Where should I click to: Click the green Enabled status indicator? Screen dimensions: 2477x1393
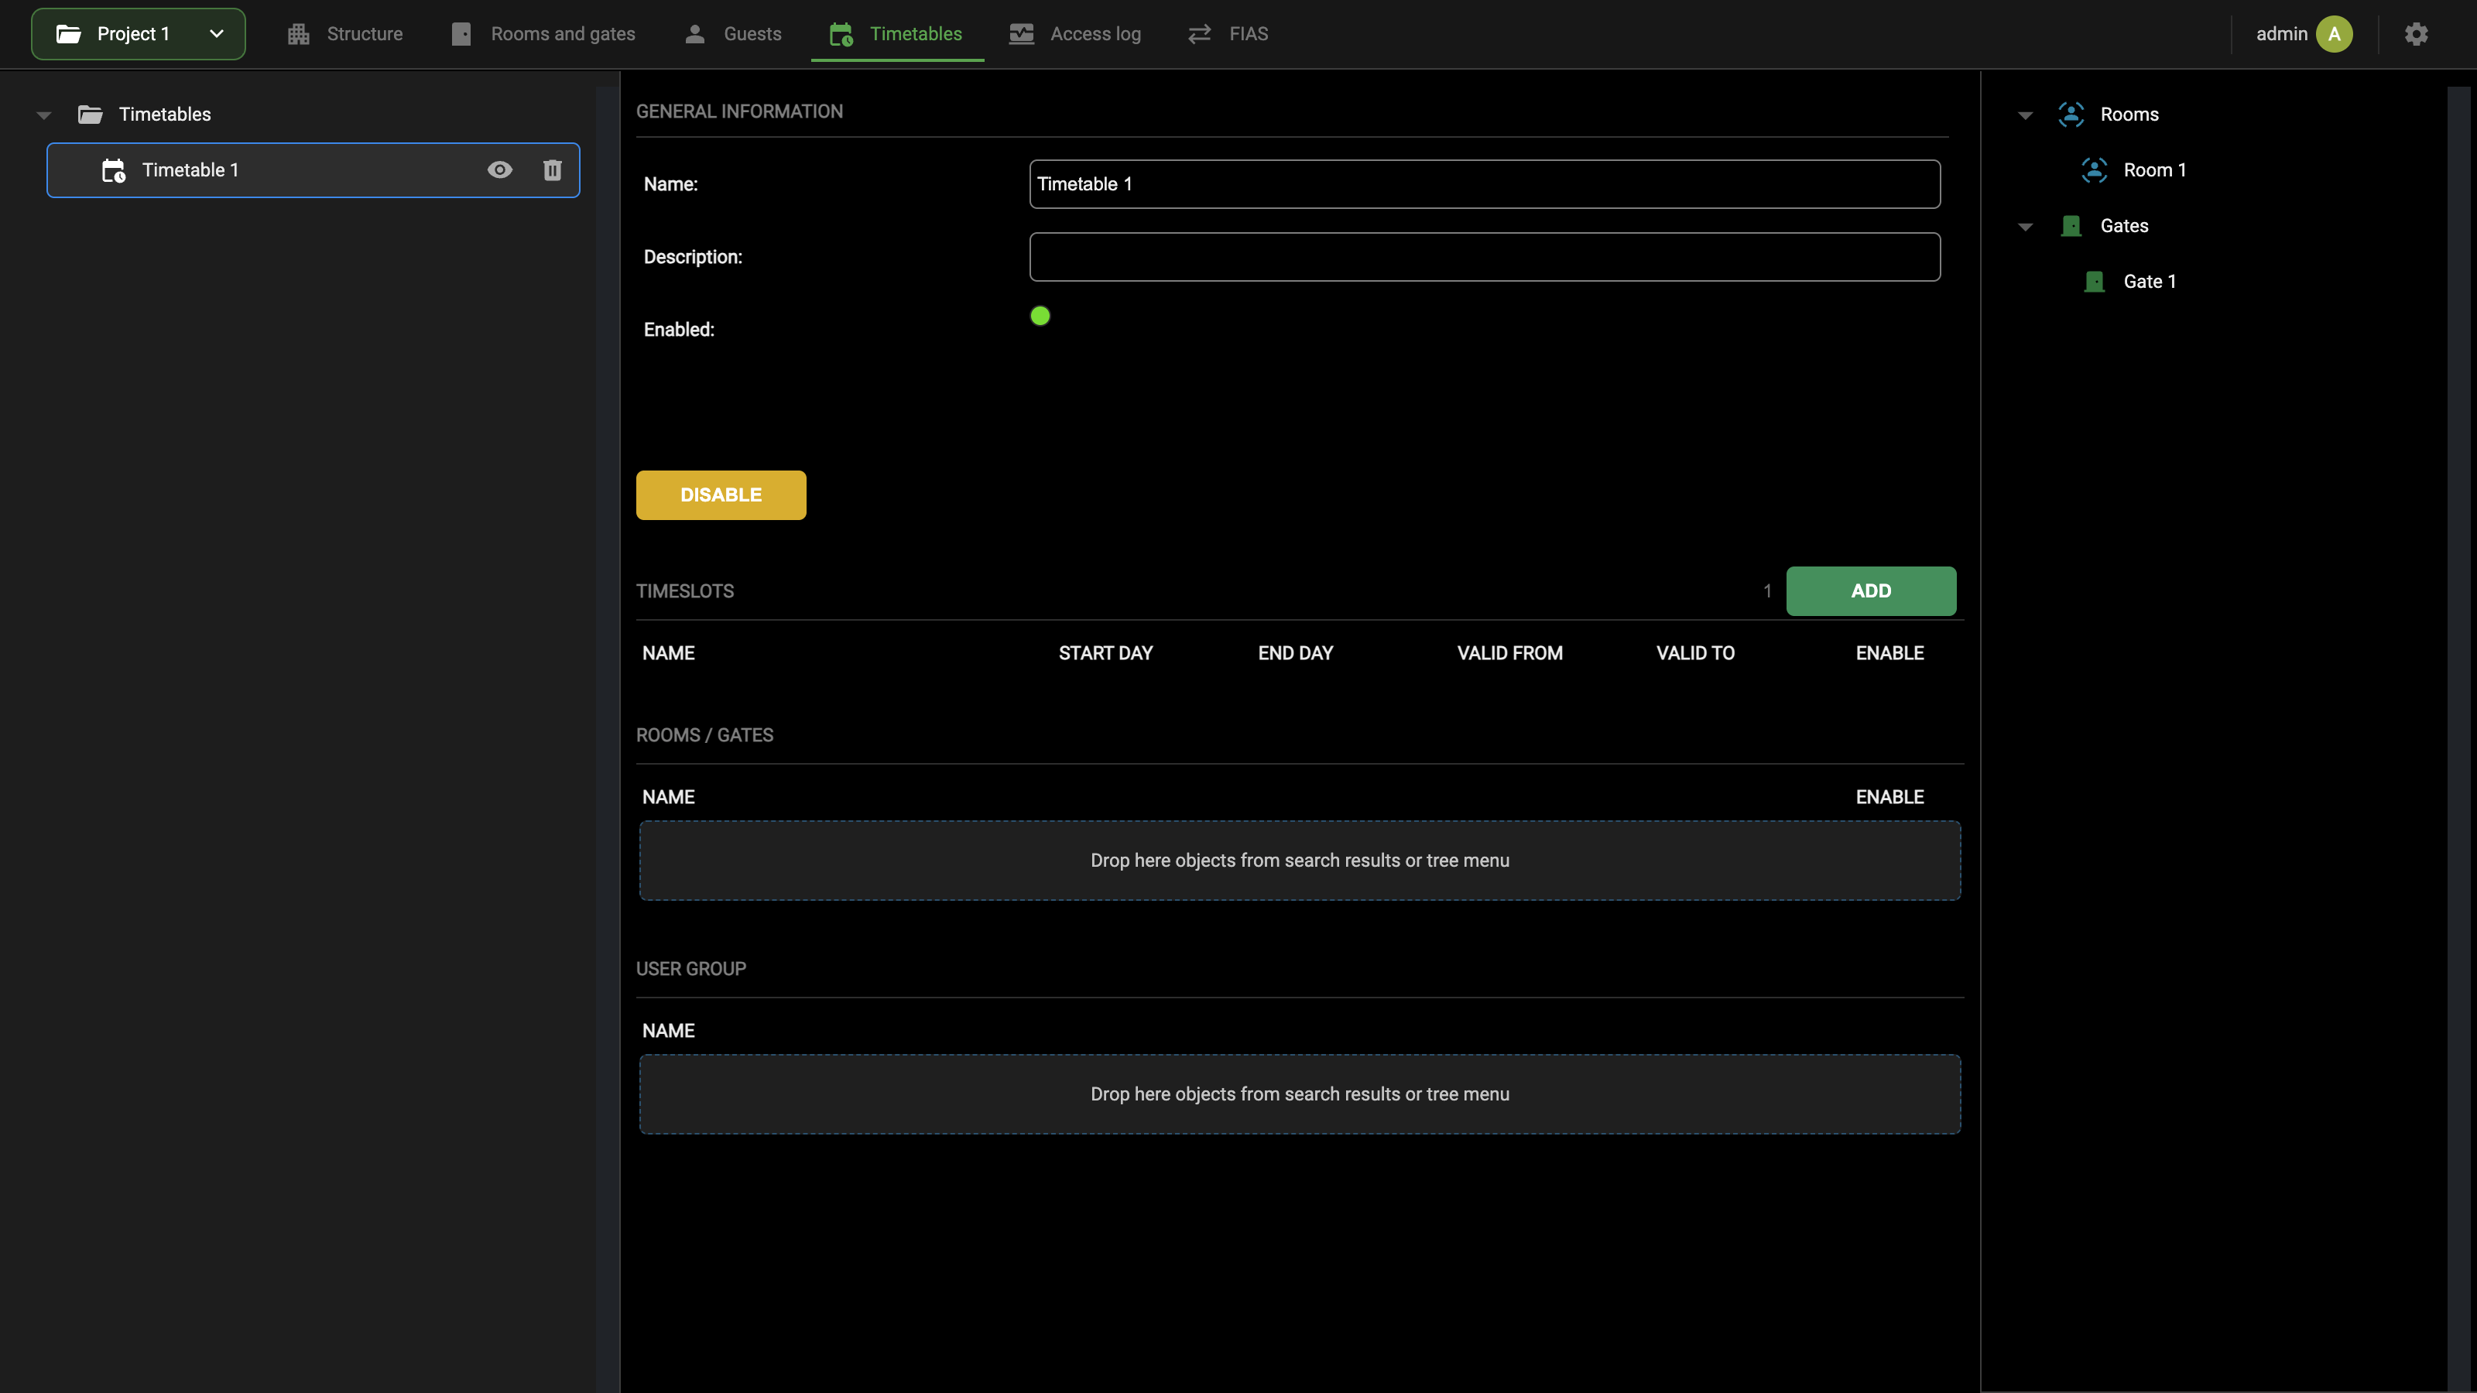(x=1040, y=315)
